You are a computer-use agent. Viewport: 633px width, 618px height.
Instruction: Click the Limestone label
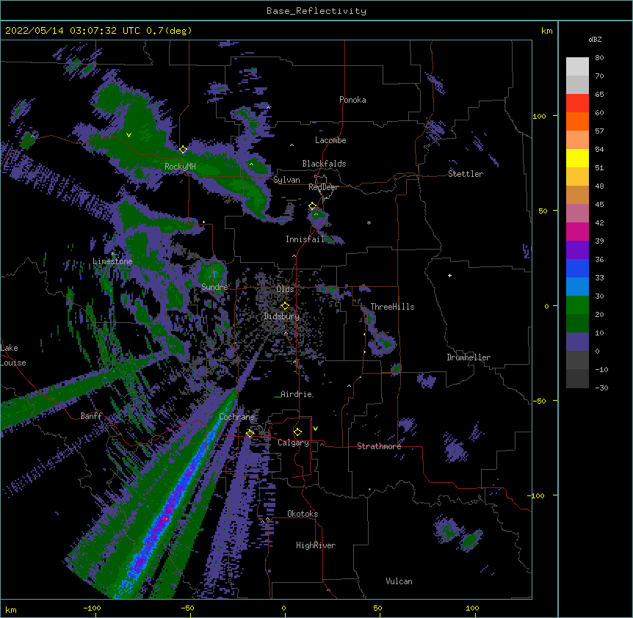(112, 261)
